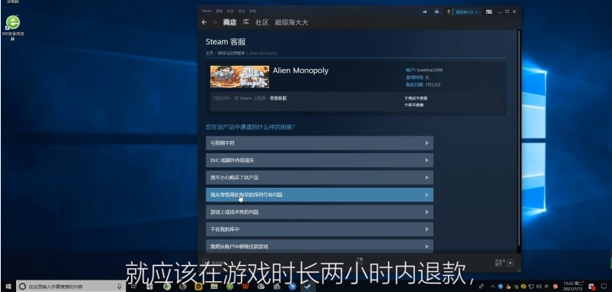
Task: Go back with the Steam back arrow
Action: [204, 22]
